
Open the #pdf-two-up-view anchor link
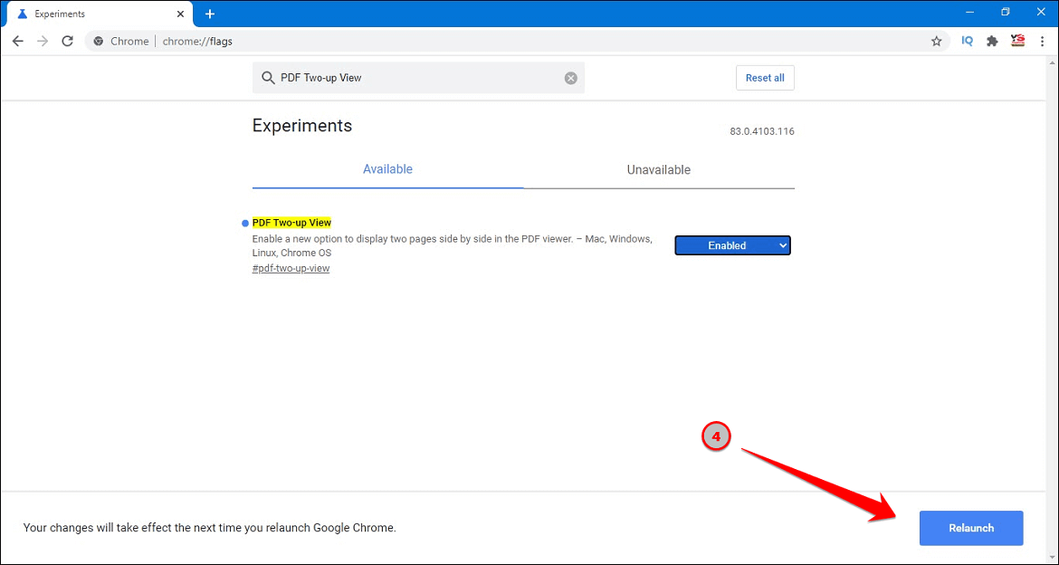pos(291,268)
